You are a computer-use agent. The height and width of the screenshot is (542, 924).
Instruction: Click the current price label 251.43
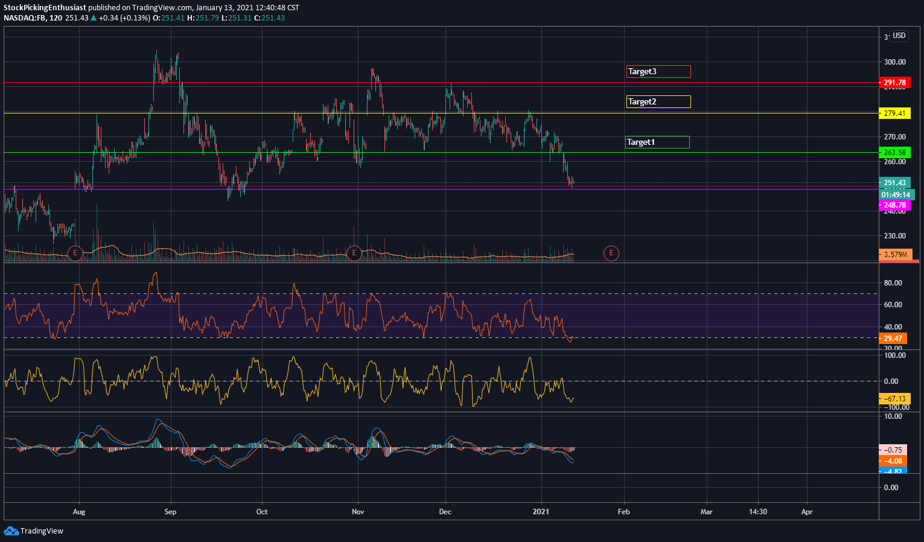pyautogui.click(x=894, y=183)
